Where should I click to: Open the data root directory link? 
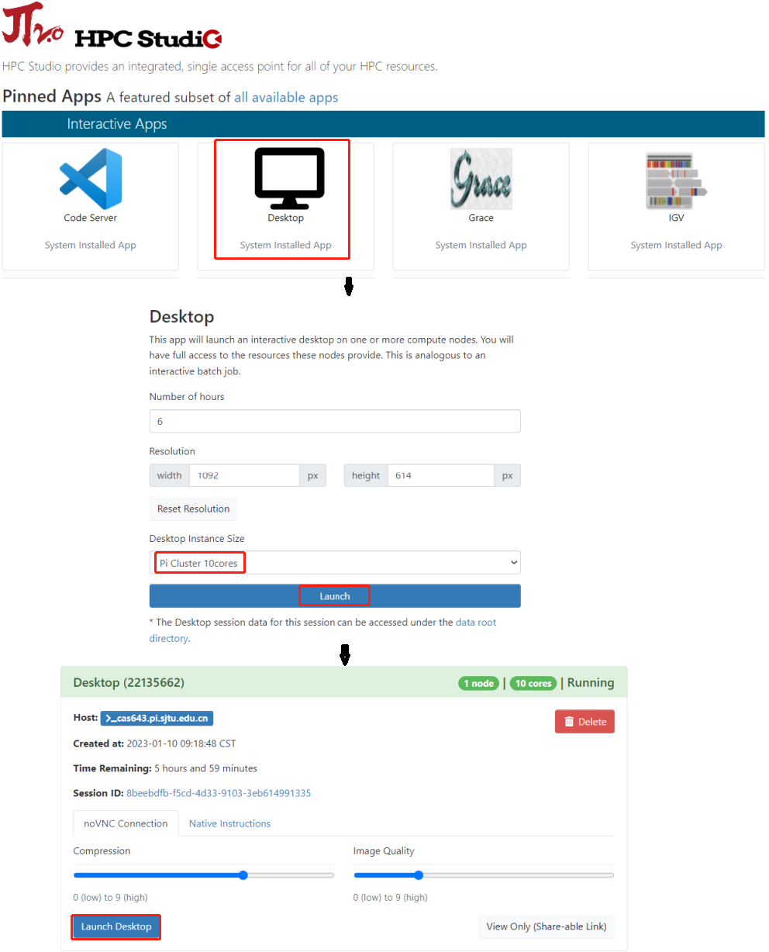(322, 630)
